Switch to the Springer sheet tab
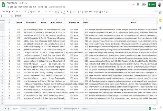The width and height of the screenshot is (163, 111). tap(43, 109)
